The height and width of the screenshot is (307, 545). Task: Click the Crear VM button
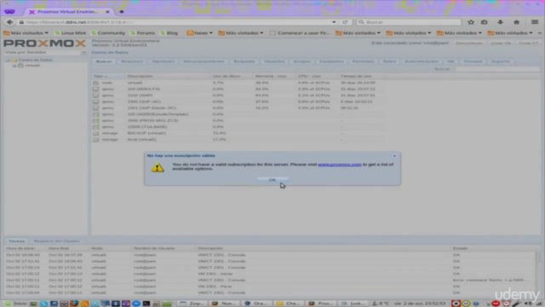click(501, 43)
